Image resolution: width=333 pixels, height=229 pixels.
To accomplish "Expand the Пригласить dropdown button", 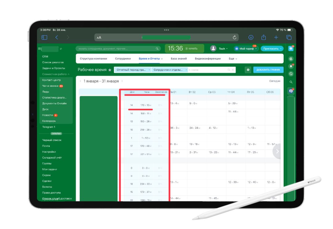I will click(x=281, y=49).
